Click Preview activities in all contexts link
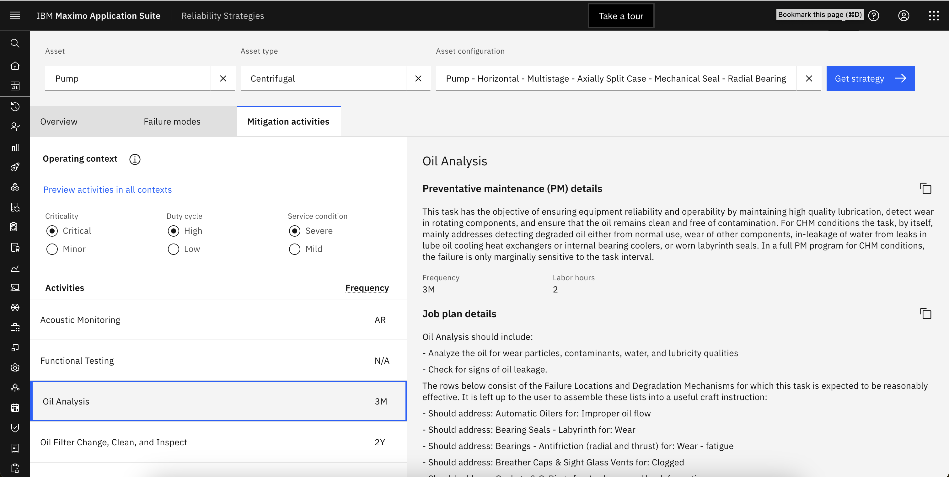 point(107,189)
